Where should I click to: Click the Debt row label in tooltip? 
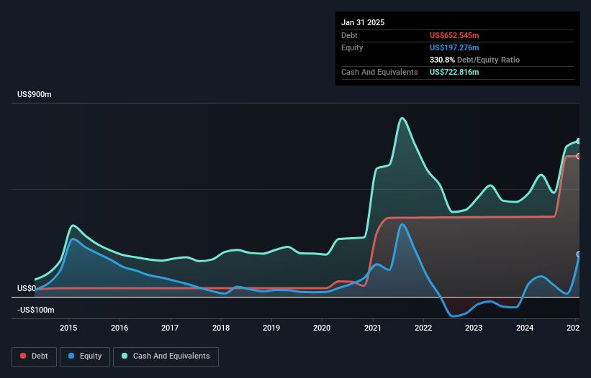[x=349, y=35]
